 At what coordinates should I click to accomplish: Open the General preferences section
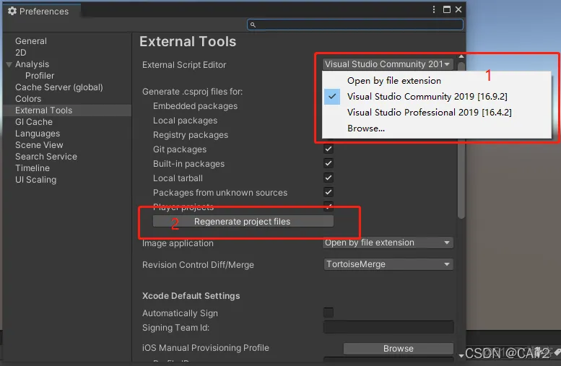[31, 41]
